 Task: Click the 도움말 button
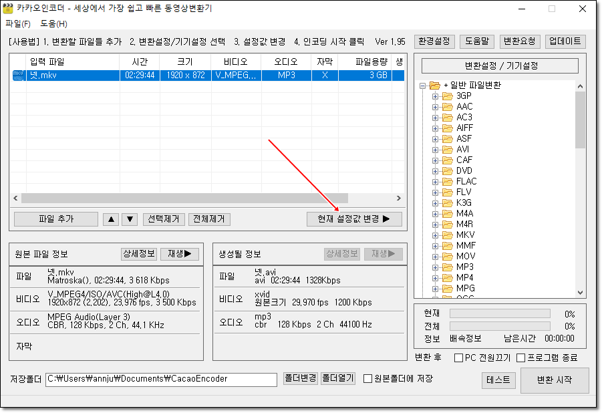click(x=477, y=41)
